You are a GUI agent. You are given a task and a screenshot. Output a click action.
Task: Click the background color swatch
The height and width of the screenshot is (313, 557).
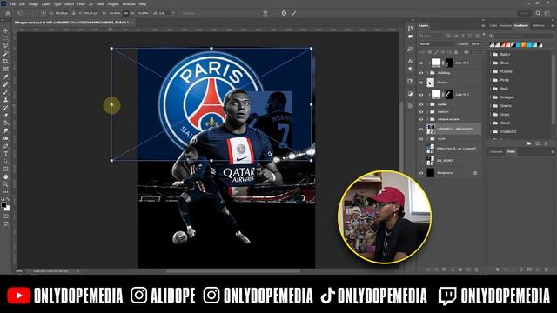7,209
